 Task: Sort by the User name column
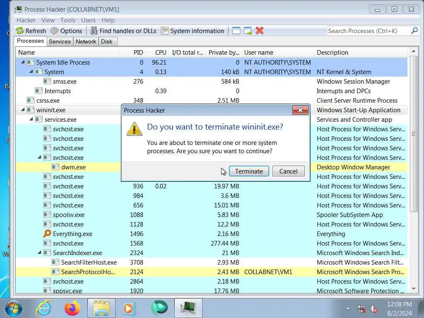point(278,53)
